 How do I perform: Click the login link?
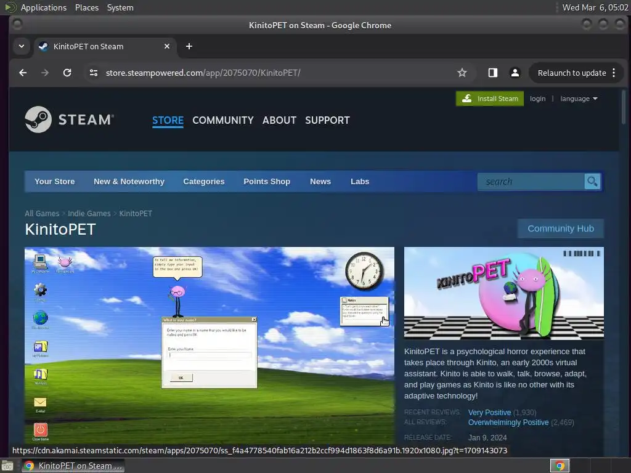tap(537, 99)
